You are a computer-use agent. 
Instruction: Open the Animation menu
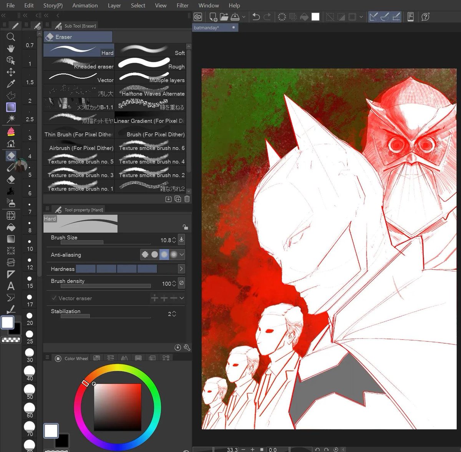[85, 5]
